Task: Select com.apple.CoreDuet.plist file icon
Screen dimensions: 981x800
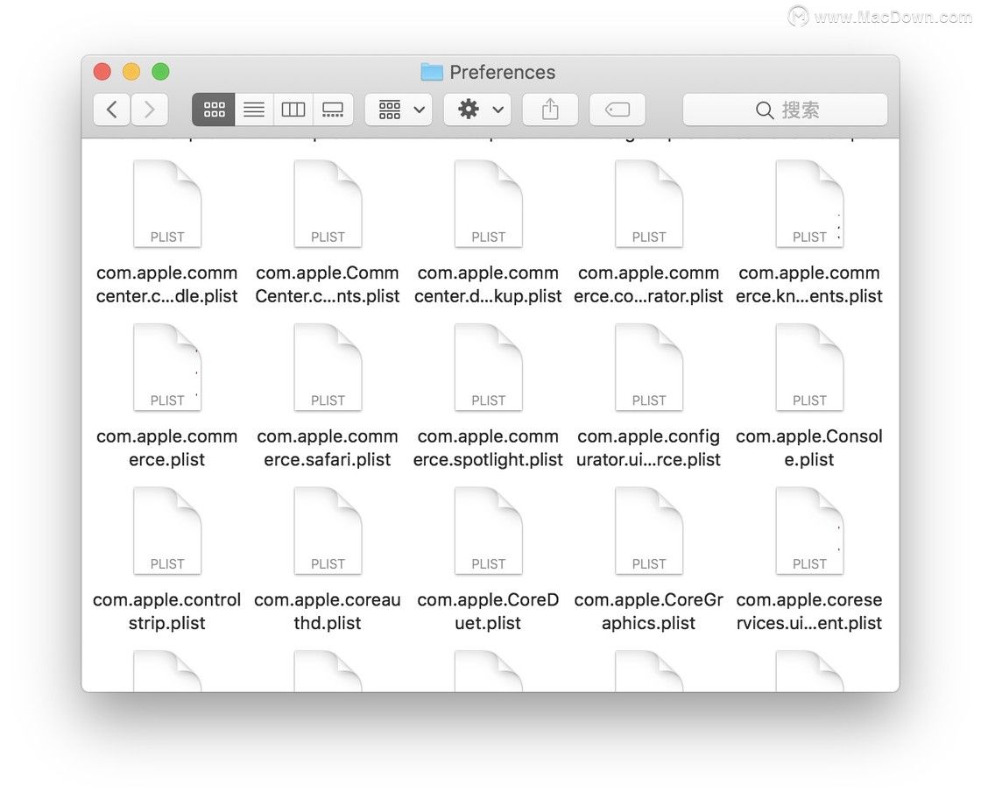Action: click(x=488, y=530)
